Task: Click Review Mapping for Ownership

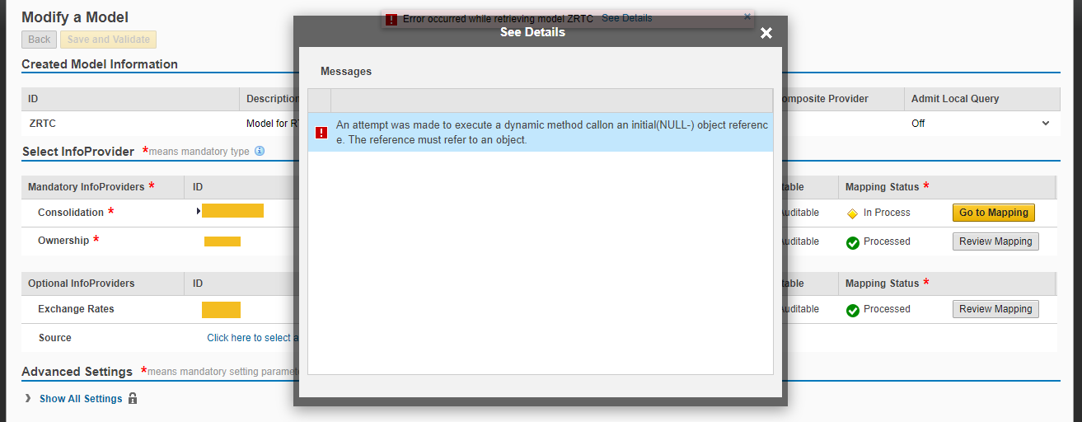Action: (x=995, y=241)
